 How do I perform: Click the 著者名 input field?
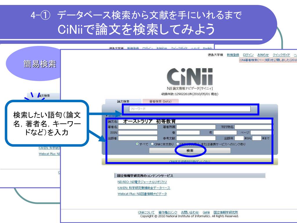pos(138,127)
